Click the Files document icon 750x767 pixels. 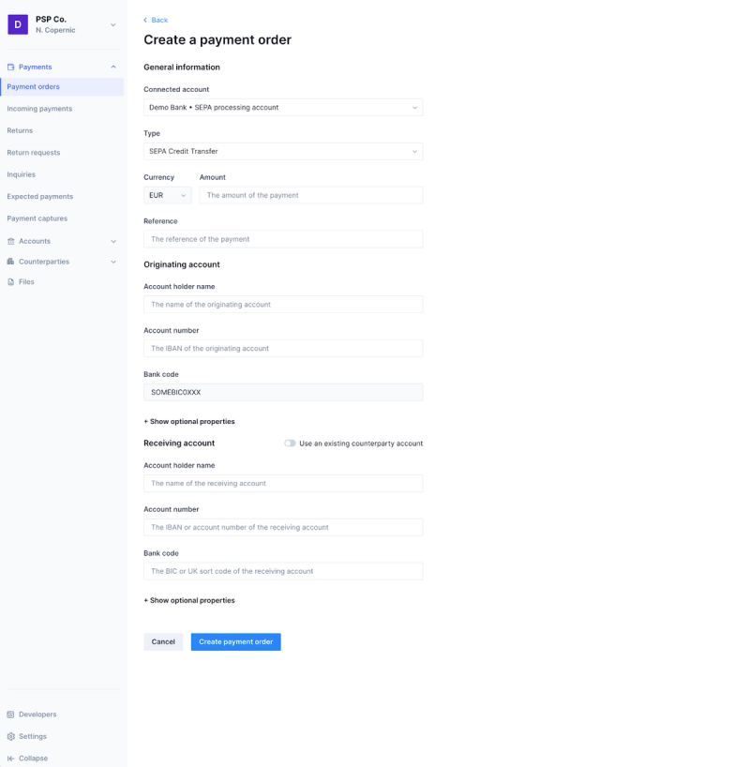pos(10,281)
